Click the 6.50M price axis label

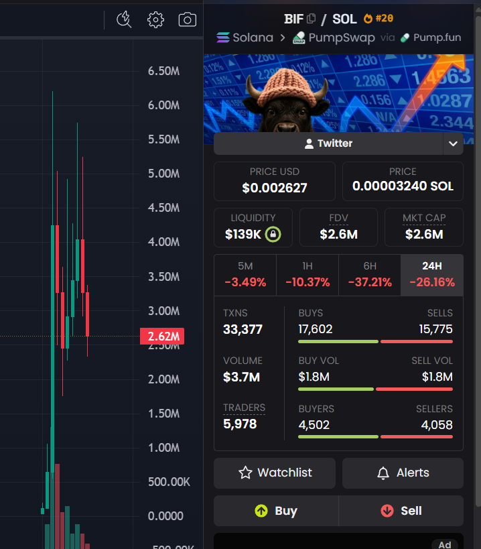pyautogui.click(x=163, y=71)
